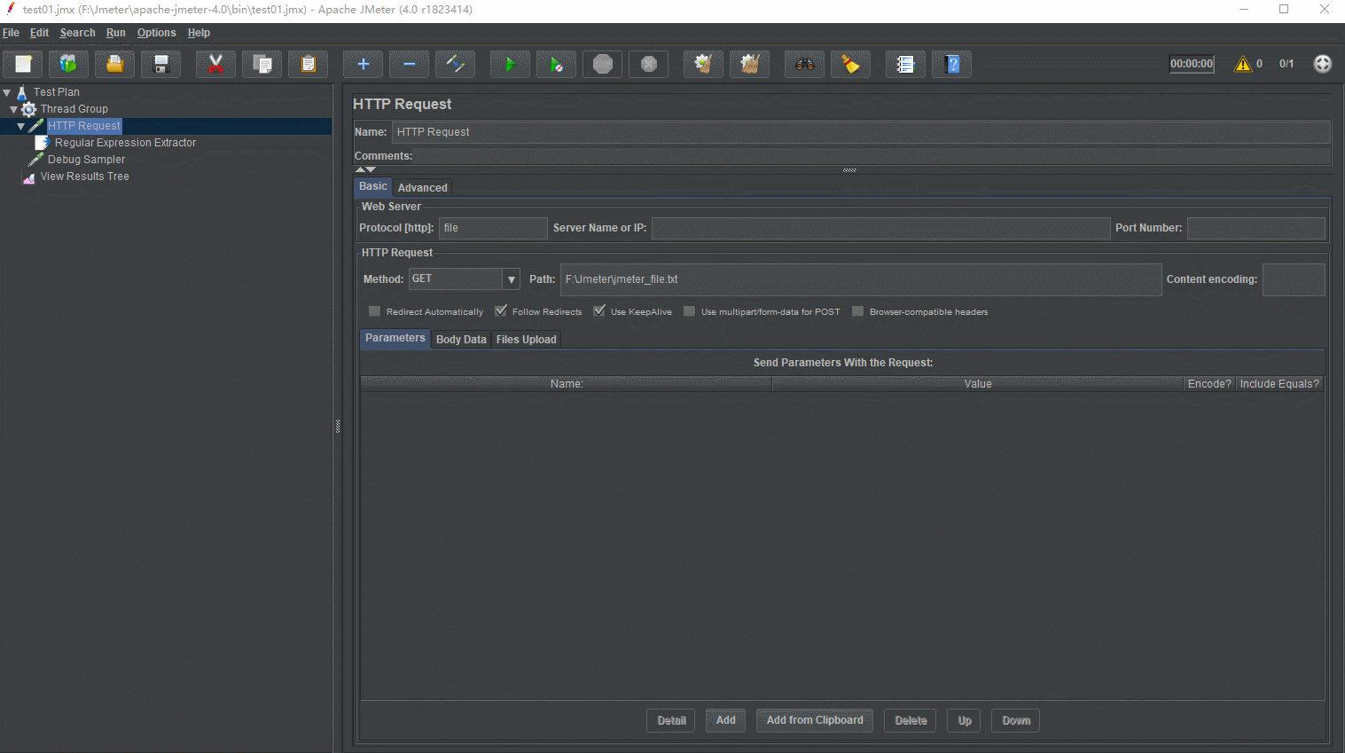Click the Detail button
Viewport: 1345px width, 753px height.
671,720
